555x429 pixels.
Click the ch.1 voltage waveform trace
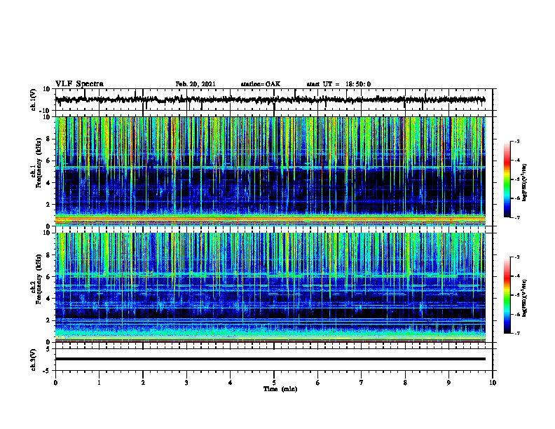point(270,100)
